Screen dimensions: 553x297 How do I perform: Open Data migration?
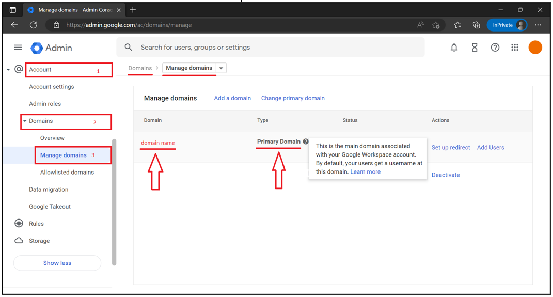pos(49,190)
